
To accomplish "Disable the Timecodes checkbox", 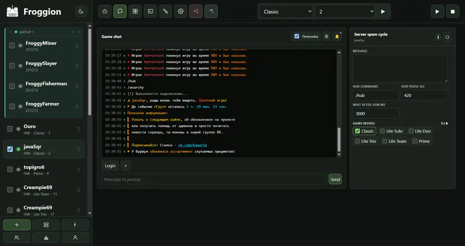I will click(x=296, y=36).
